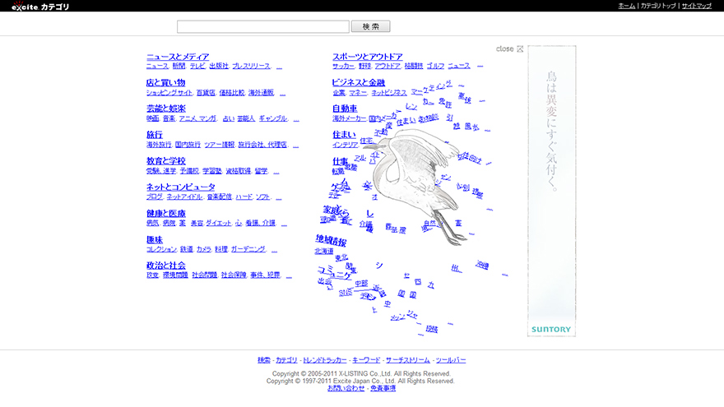
Task: Open アニメ、マンガ subcategory link
Action: point(197,118)
